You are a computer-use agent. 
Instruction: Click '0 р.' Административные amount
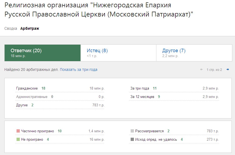point(101,97)
